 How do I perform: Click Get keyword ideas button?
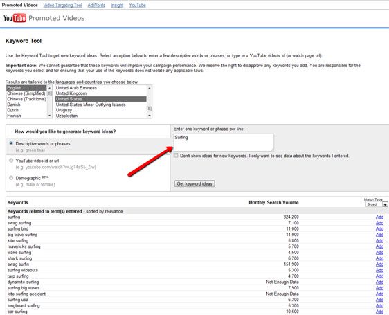pyautogui.click(x=194, y=183)
